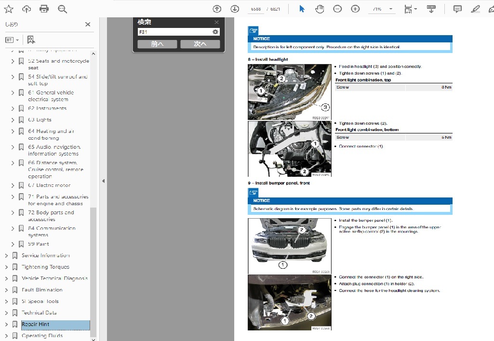Open the SI Special Tools bookmark
This screenshot has height=341, width=494.
pos(40,302)
